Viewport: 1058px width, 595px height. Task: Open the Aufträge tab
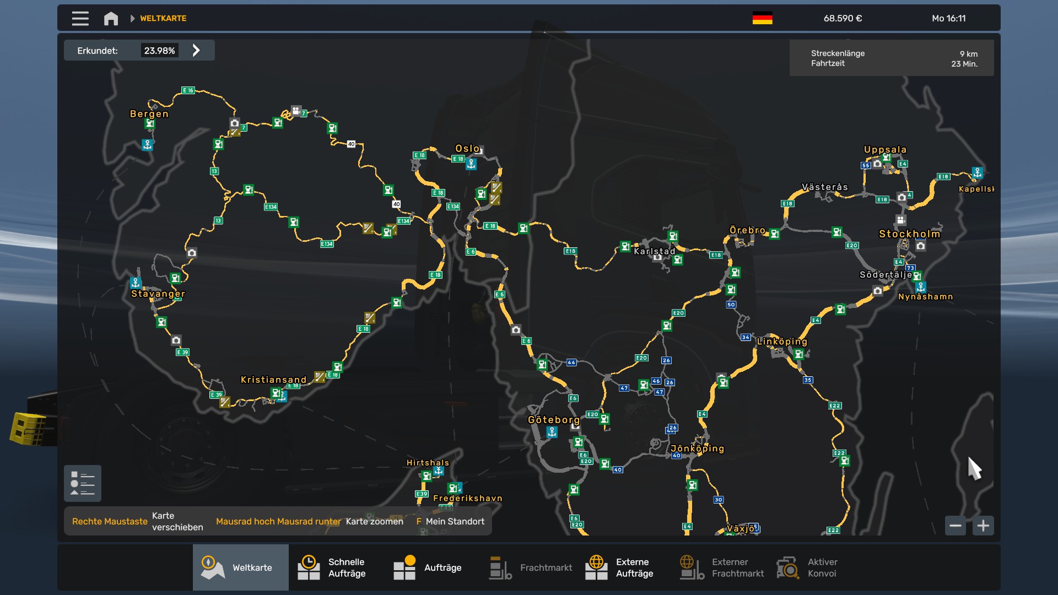tap(428, 567)
